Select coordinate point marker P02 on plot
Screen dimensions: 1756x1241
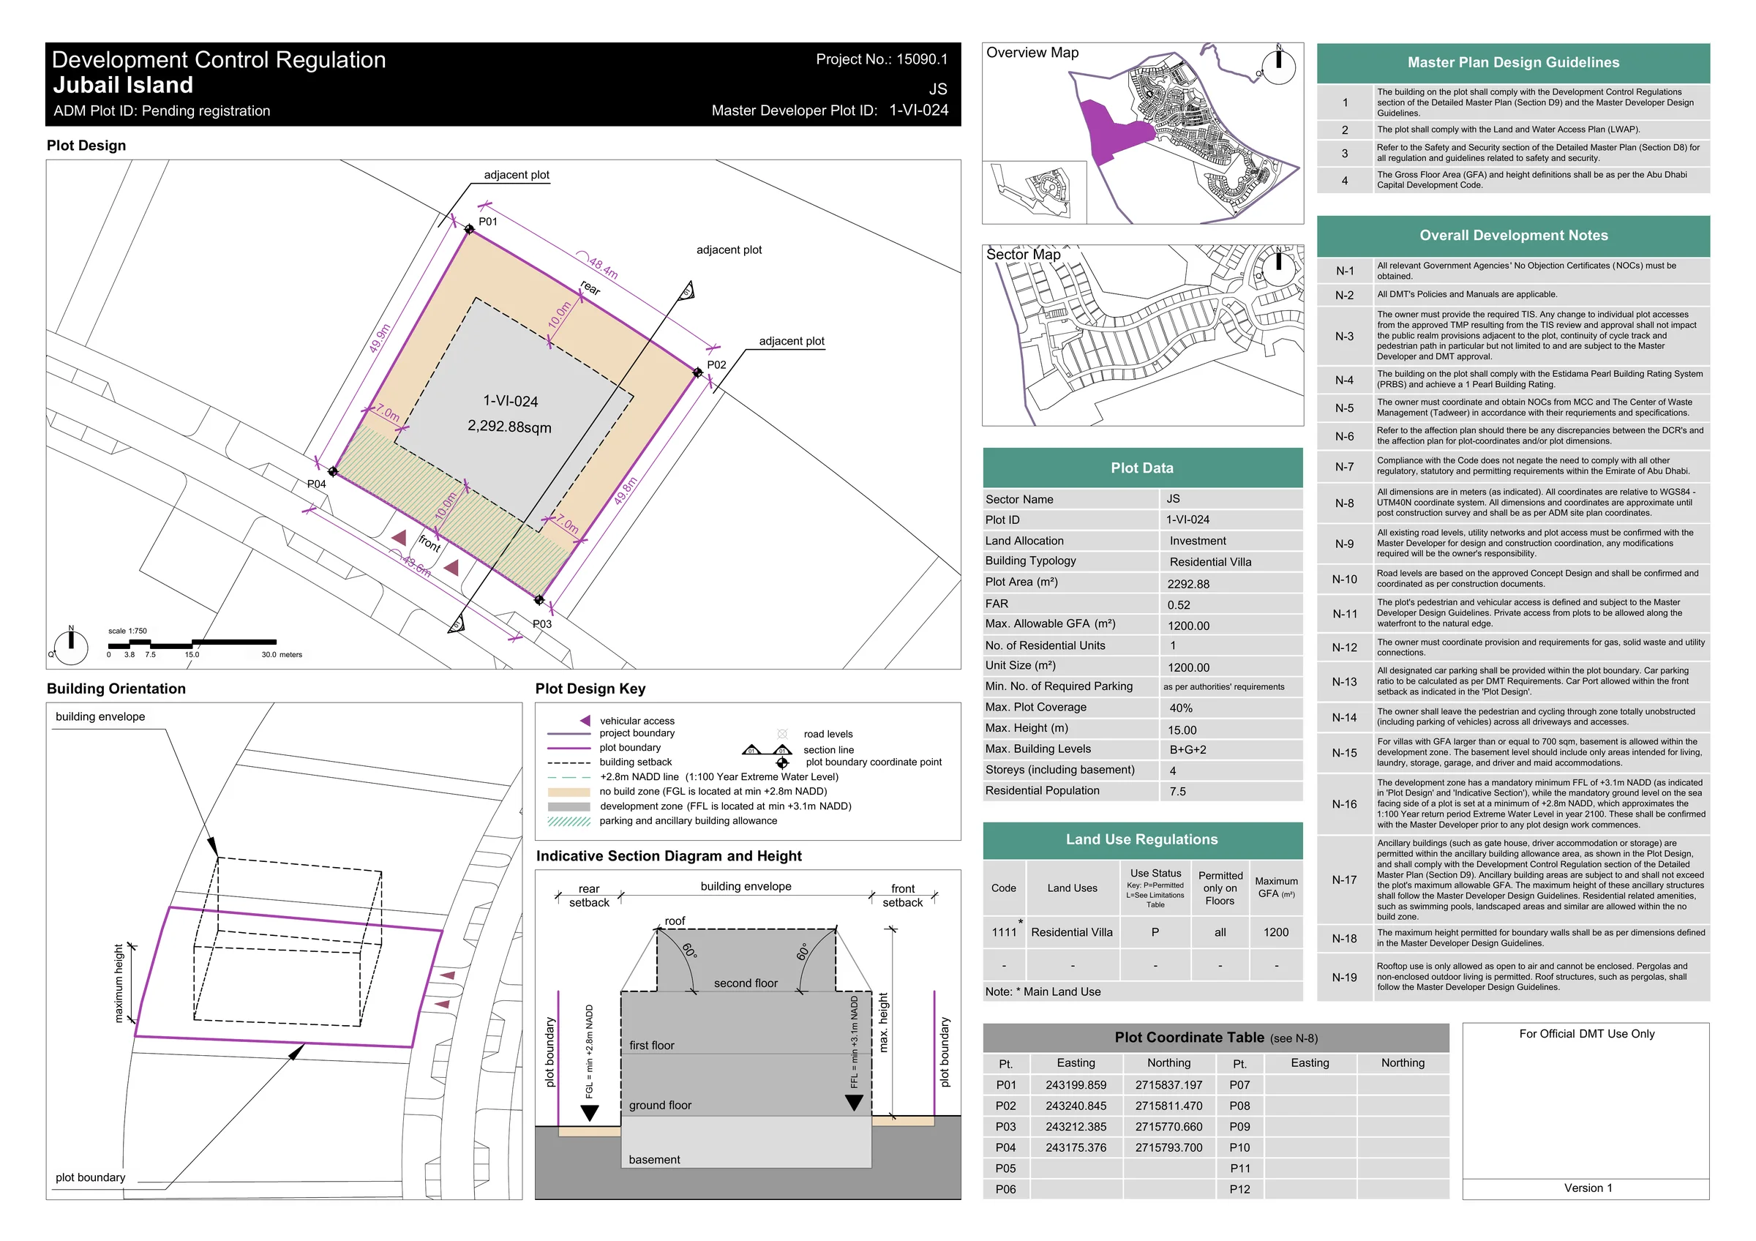tap(697, 372)
